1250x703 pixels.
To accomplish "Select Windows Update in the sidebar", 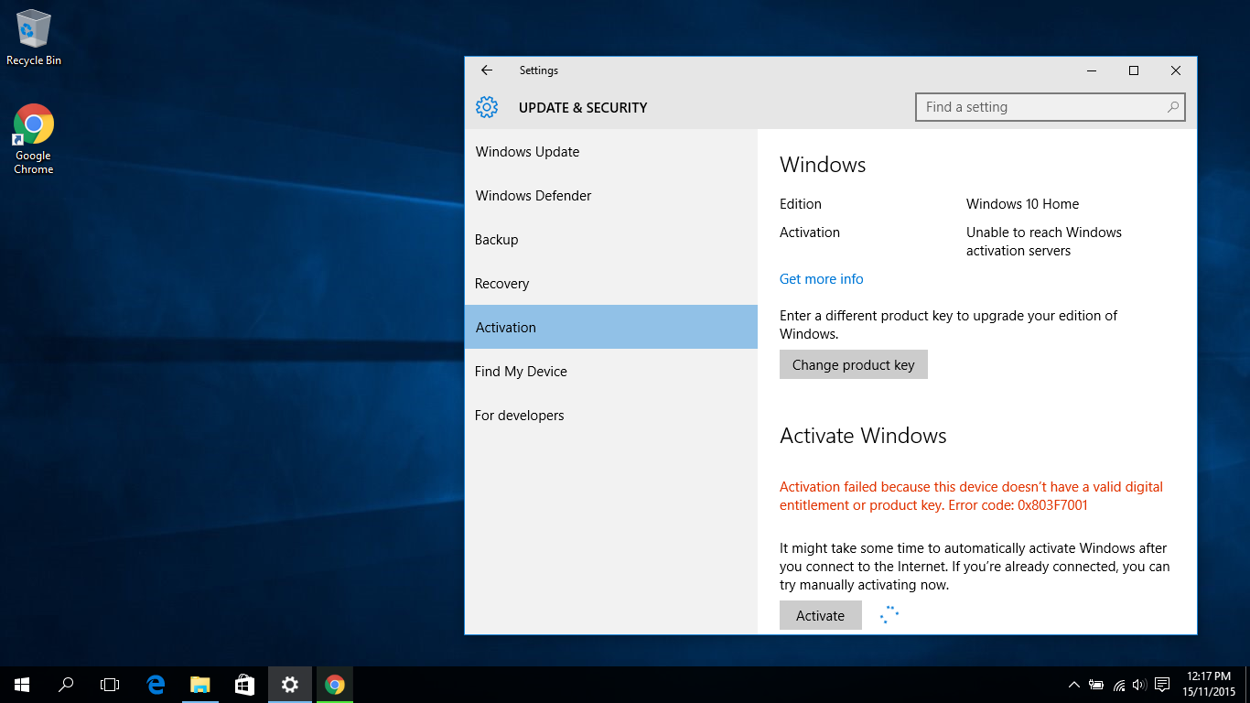I will (527, 152).
